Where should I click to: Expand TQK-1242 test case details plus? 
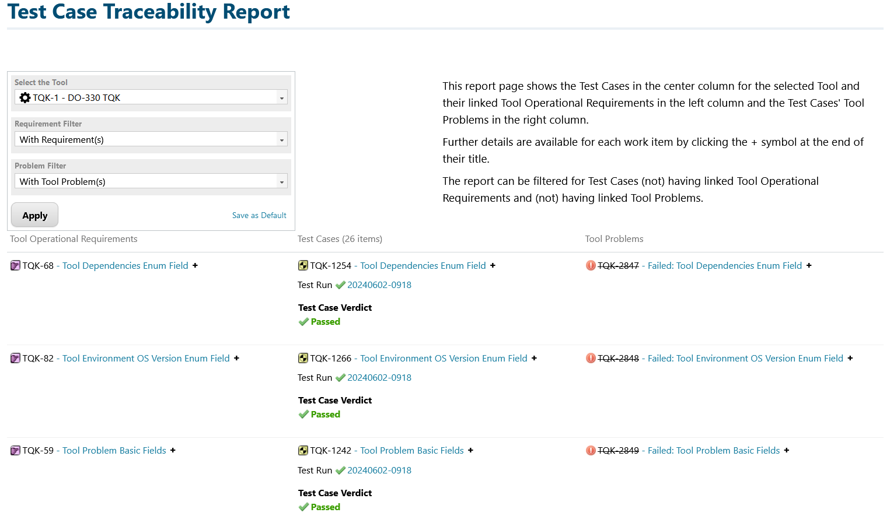tap(470, 451)
